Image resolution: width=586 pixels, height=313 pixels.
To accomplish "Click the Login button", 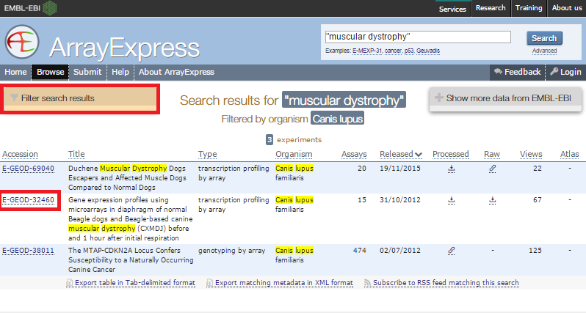I will [x=566, y=72].
